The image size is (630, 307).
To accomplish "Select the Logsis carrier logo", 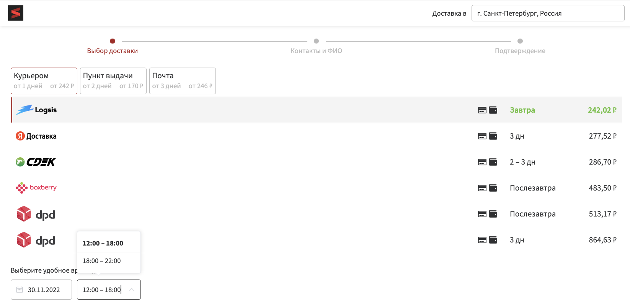I will coord(36,110).
